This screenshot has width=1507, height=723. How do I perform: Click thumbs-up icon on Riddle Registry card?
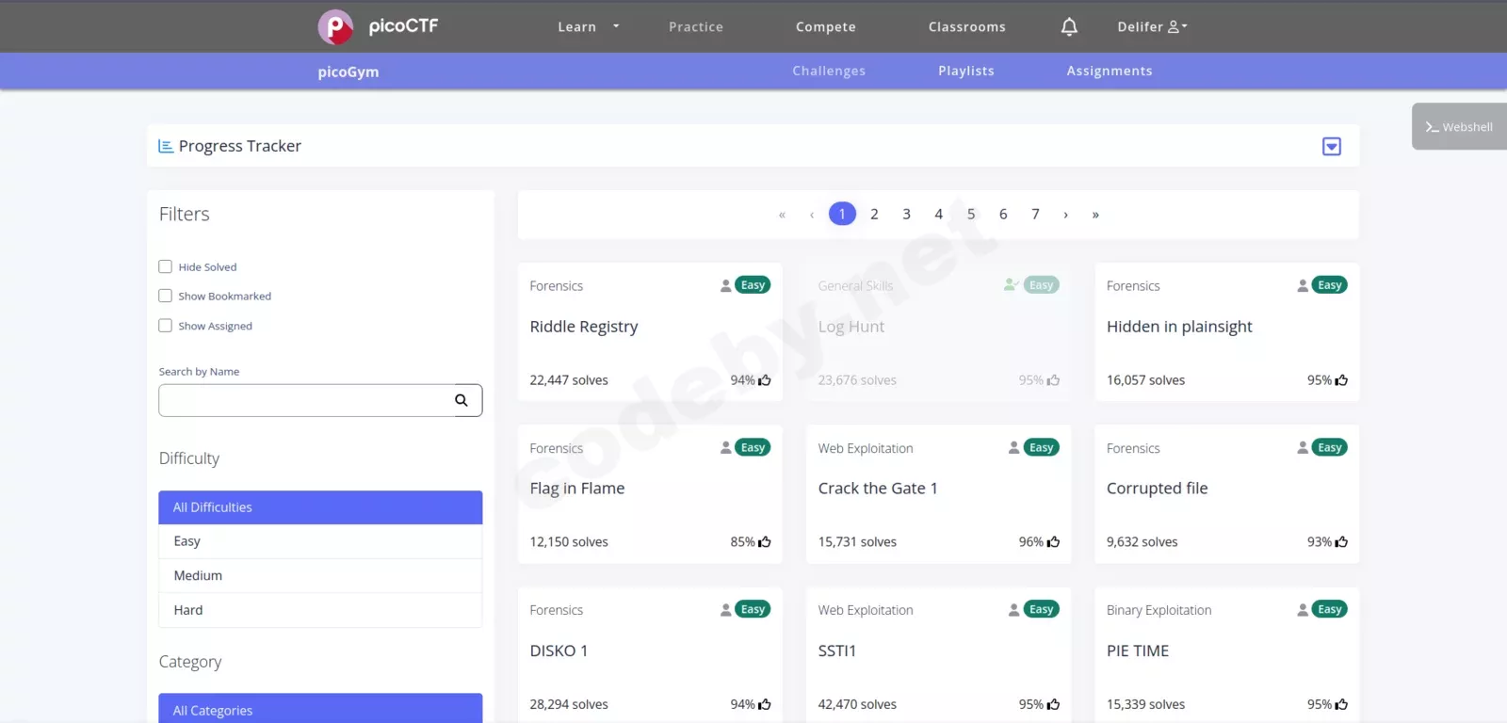pos(765,380)
